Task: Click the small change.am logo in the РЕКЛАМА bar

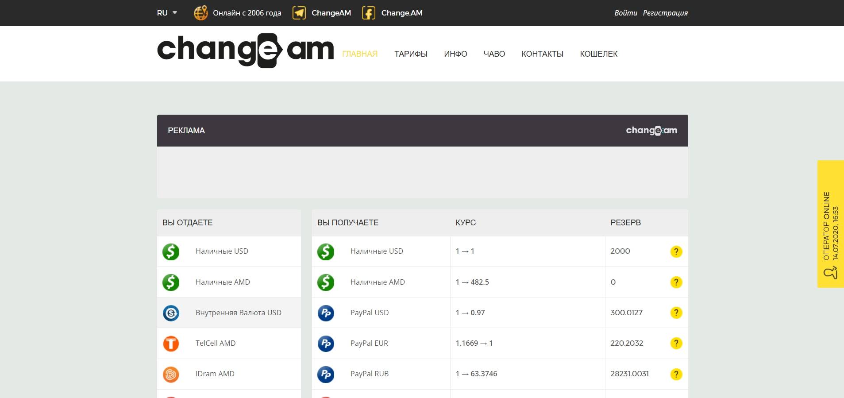Action: [x=651, y=130]
